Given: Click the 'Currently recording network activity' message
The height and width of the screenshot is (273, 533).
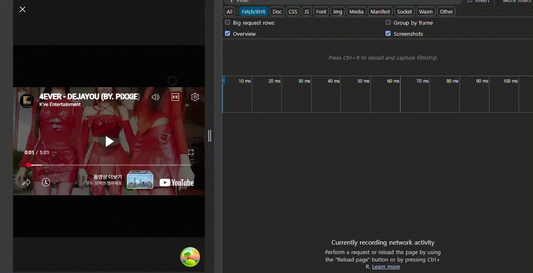Looking at the screenshot, I should [x=383, y=243].
